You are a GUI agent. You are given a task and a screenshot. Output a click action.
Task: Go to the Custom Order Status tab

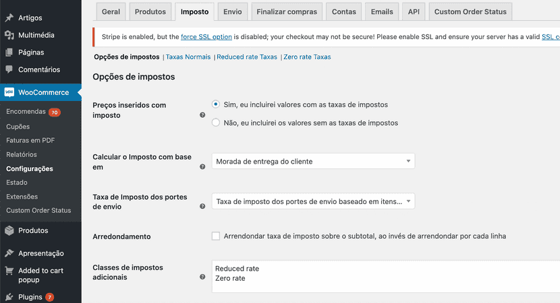click(x=470, y=11)
